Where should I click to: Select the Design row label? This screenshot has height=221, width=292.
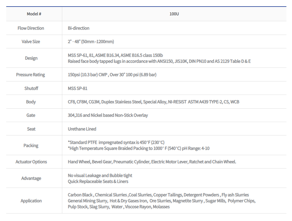point(31,58)
